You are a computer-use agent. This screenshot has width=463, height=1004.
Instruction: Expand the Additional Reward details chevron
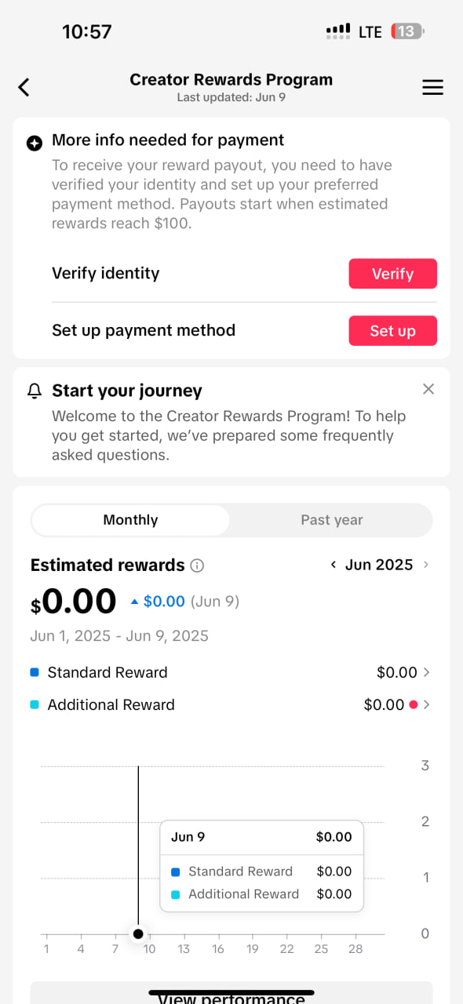pyautogui.click(x=426, y=704)
